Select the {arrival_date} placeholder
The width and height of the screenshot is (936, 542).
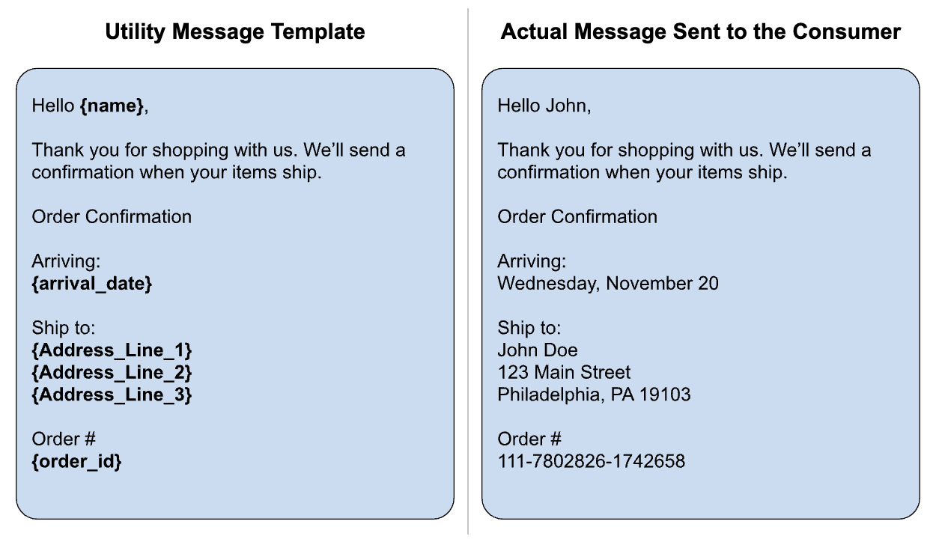pos(91,284)
